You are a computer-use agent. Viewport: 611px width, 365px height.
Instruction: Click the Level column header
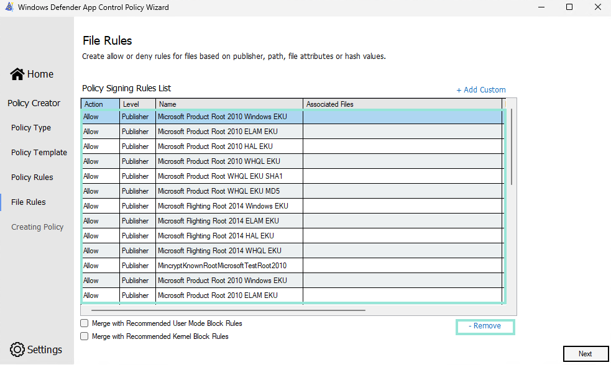click(x=137, y=104)
